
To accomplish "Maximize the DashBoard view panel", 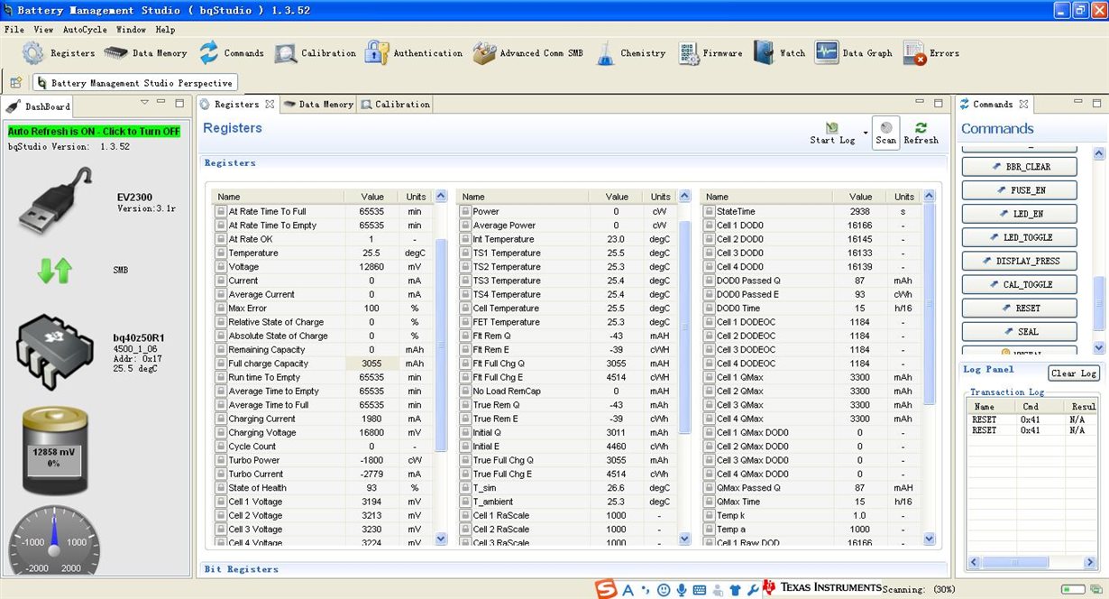I will (x=179, y=103).
